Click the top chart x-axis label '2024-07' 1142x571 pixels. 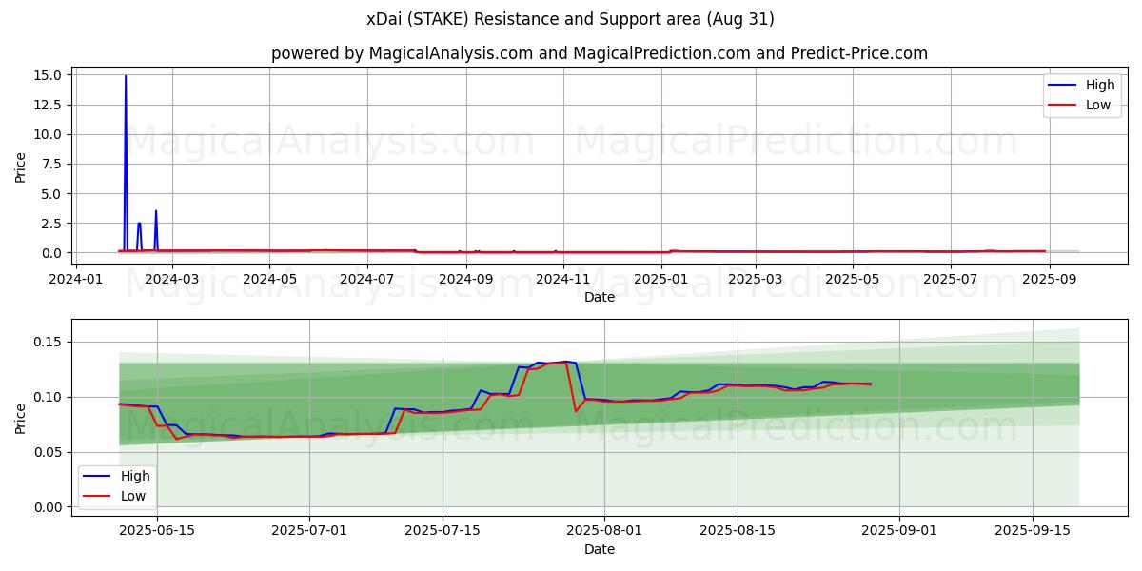(x=366, y=279)
